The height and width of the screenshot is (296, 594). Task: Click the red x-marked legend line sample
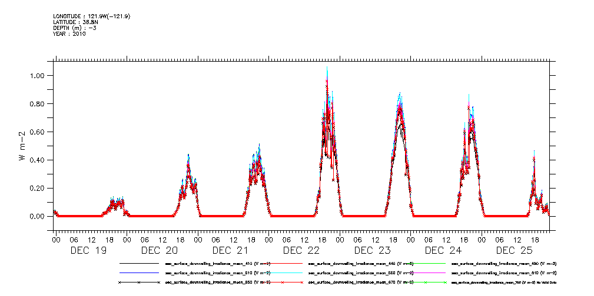[283, 282]
